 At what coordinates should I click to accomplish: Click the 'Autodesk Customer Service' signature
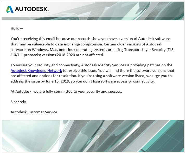[34, 112]
